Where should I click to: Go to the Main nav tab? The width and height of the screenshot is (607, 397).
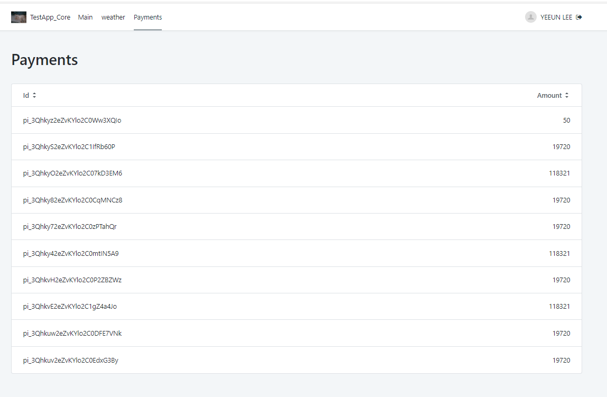[x=85, y=17]
